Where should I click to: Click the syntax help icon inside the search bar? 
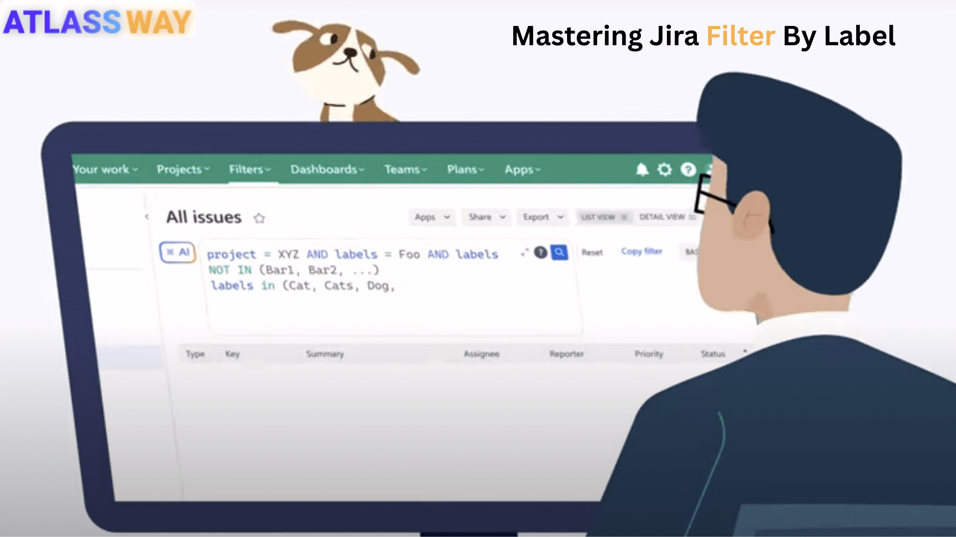pos(541,252)
